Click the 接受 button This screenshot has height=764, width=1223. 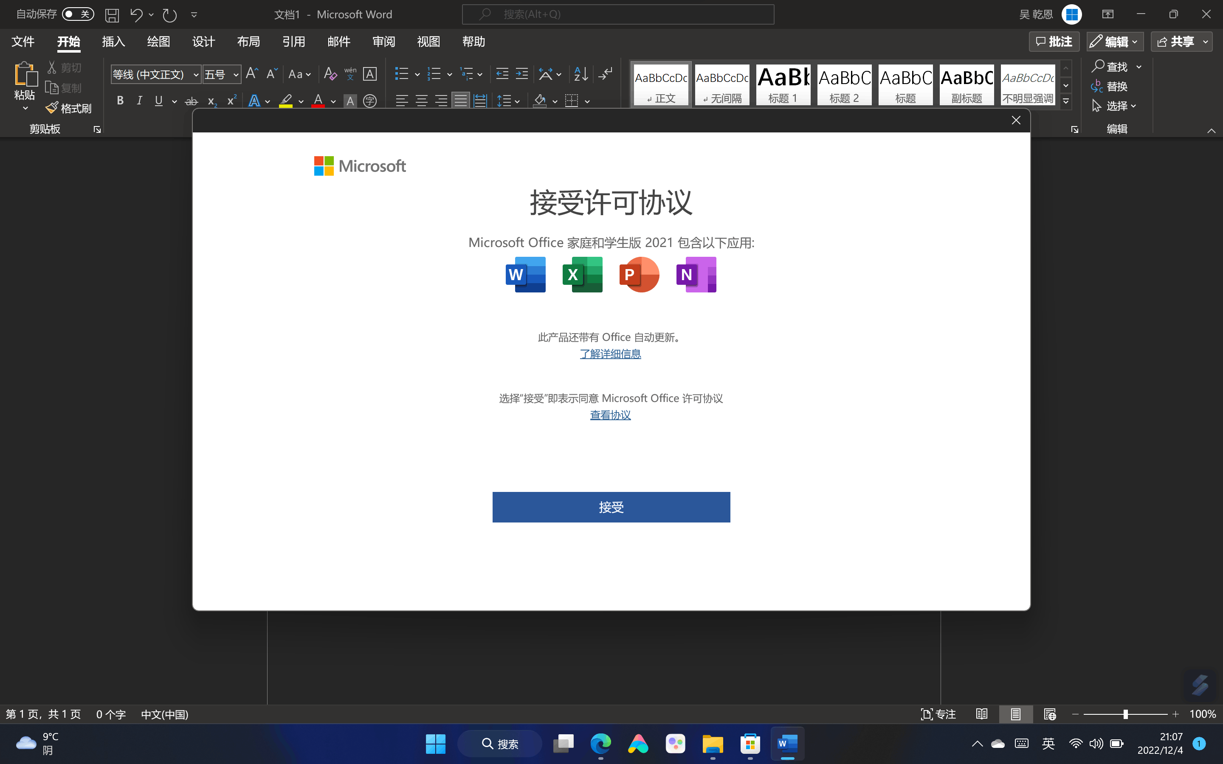[611, 507]
